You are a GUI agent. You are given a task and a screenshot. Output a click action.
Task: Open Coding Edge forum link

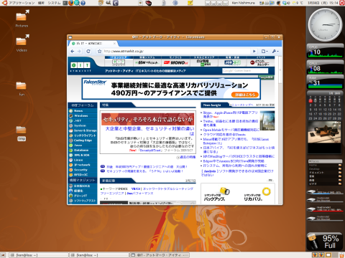point(83,140)
